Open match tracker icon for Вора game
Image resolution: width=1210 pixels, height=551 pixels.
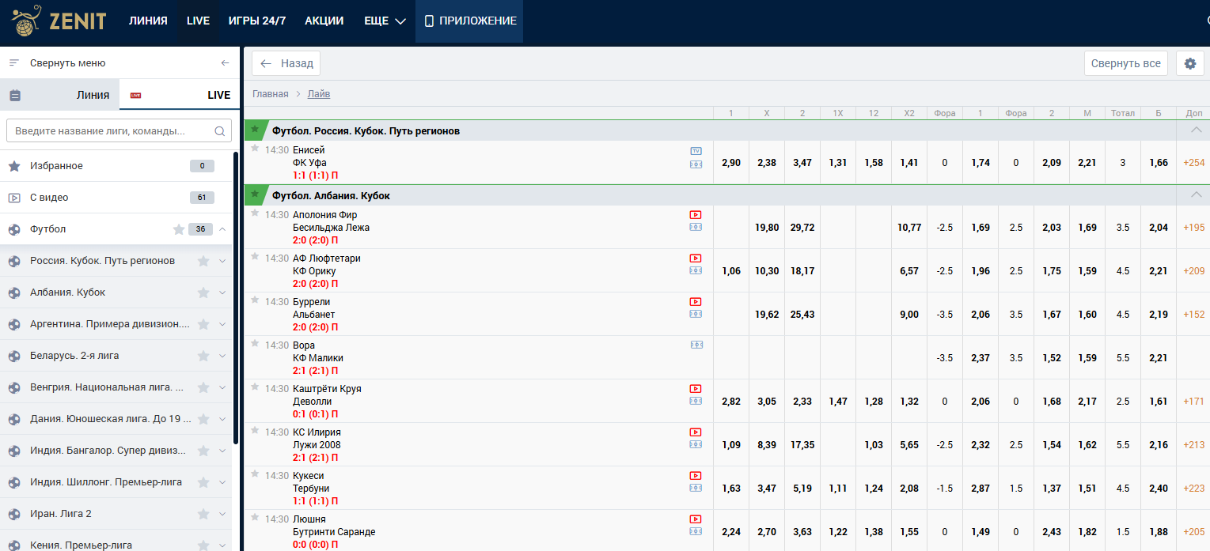696,345
